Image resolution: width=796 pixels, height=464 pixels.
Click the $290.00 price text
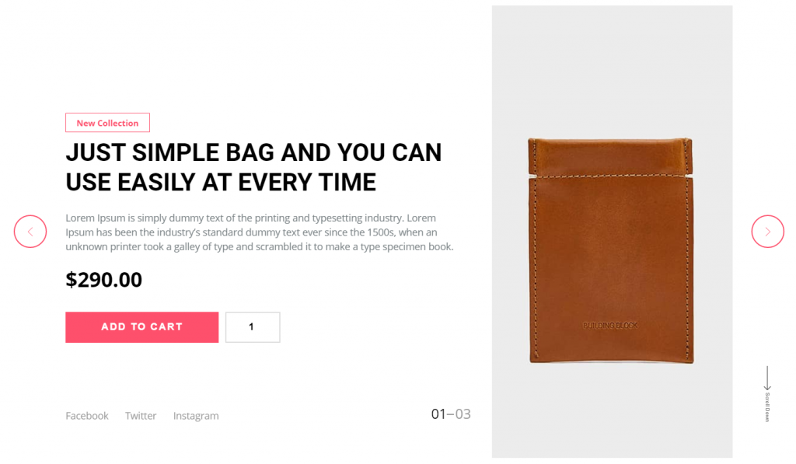pyautogui.click(x=103, y=280)
